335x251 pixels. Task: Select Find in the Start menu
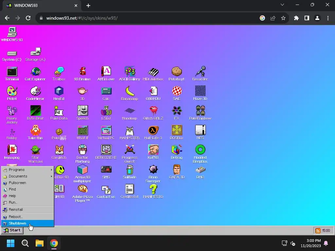(27, 189)
